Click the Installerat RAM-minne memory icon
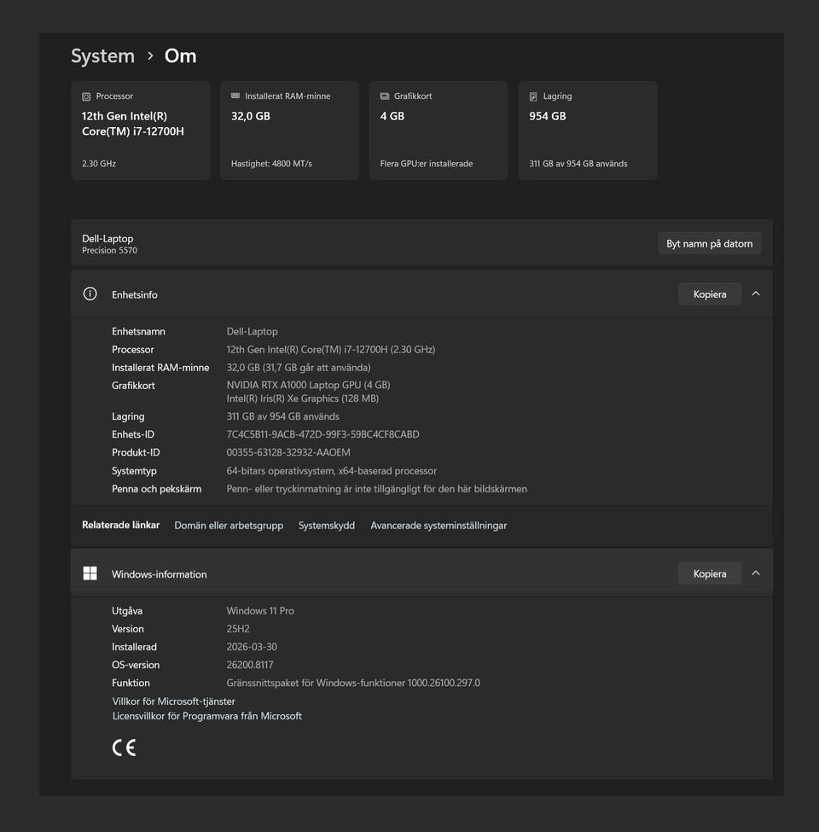The image size is (819, 832). [235, 96]
